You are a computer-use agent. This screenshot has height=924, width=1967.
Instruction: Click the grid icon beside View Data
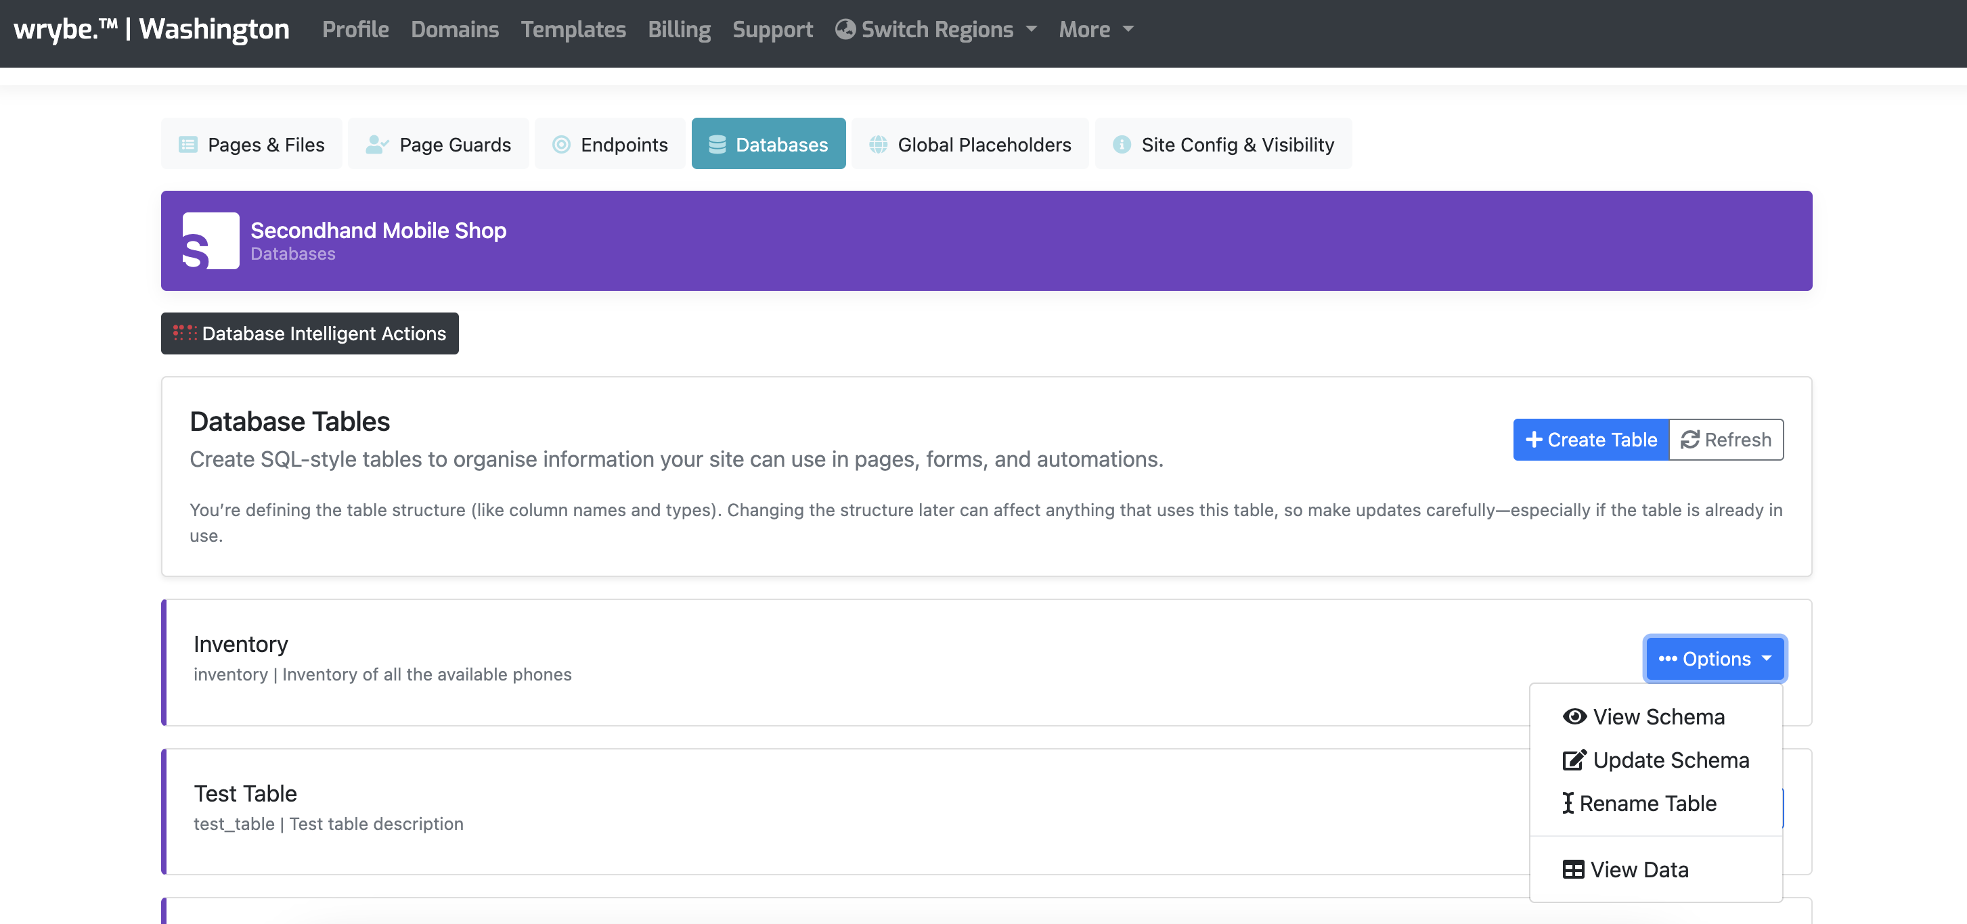pos(1573,869)
